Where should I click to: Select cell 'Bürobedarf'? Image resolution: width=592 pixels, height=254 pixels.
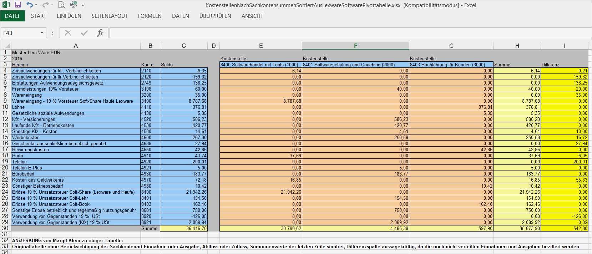coord(76,174)
